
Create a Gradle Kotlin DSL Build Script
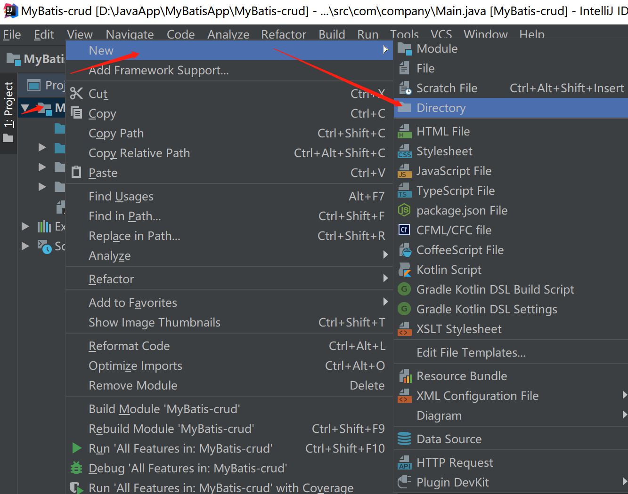tap(495, 289)
